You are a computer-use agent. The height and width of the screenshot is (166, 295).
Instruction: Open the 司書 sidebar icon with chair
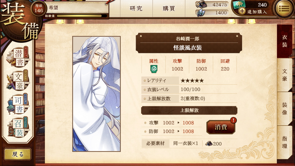[x=17, y=104]
